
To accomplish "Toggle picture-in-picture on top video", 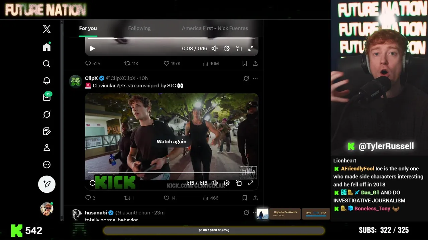I will [x=239, y=49].
